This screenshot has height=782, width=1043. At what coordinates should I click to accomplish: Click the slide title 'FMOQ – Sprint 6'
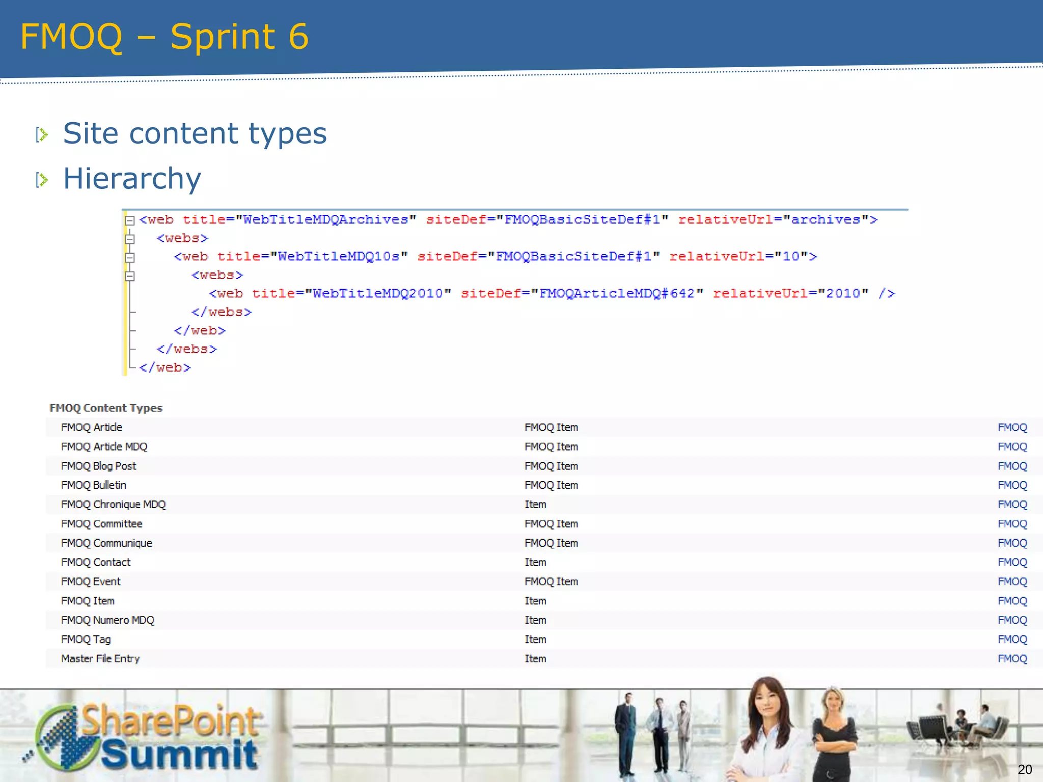pos(164,37)
